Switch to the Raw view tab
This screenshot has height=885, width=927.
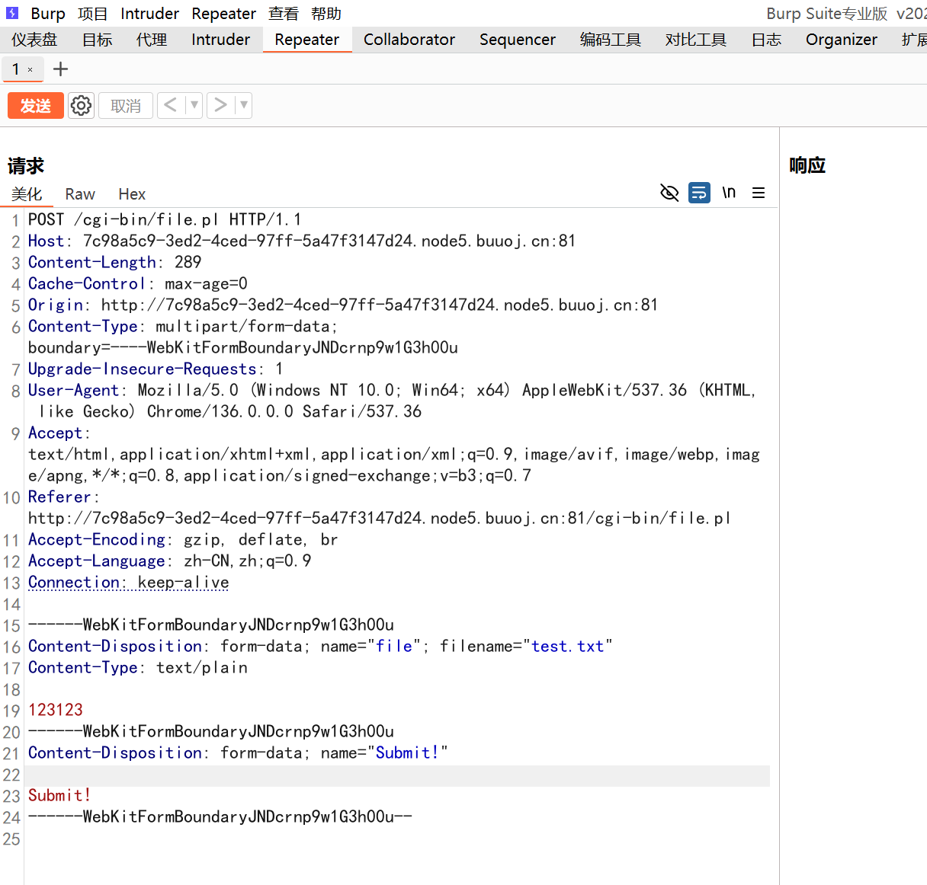pyautogui.click(x=80, y=194)
